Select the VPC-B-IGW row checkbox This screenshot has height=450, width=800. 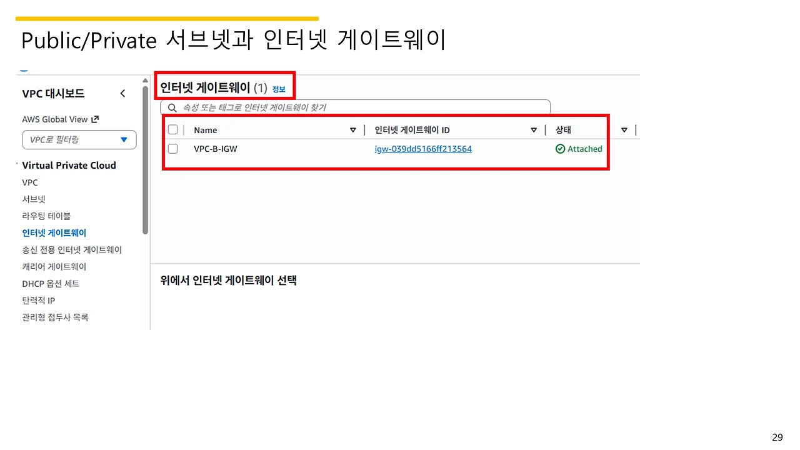[x=172, y=149]
